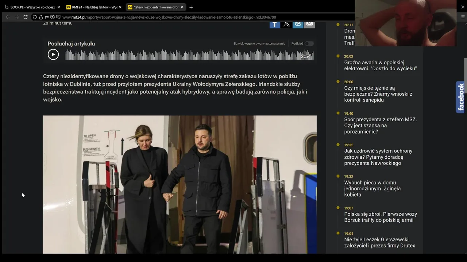The image size is (467, 262).
Task: Click the 19:40 timestamp
Action: 348,114
